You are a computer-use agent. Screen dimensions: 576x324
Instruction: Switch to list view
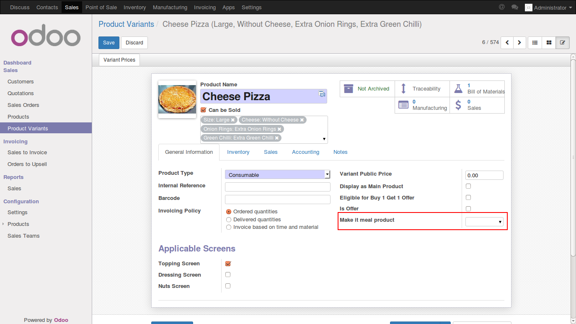[x=535, y=42]
